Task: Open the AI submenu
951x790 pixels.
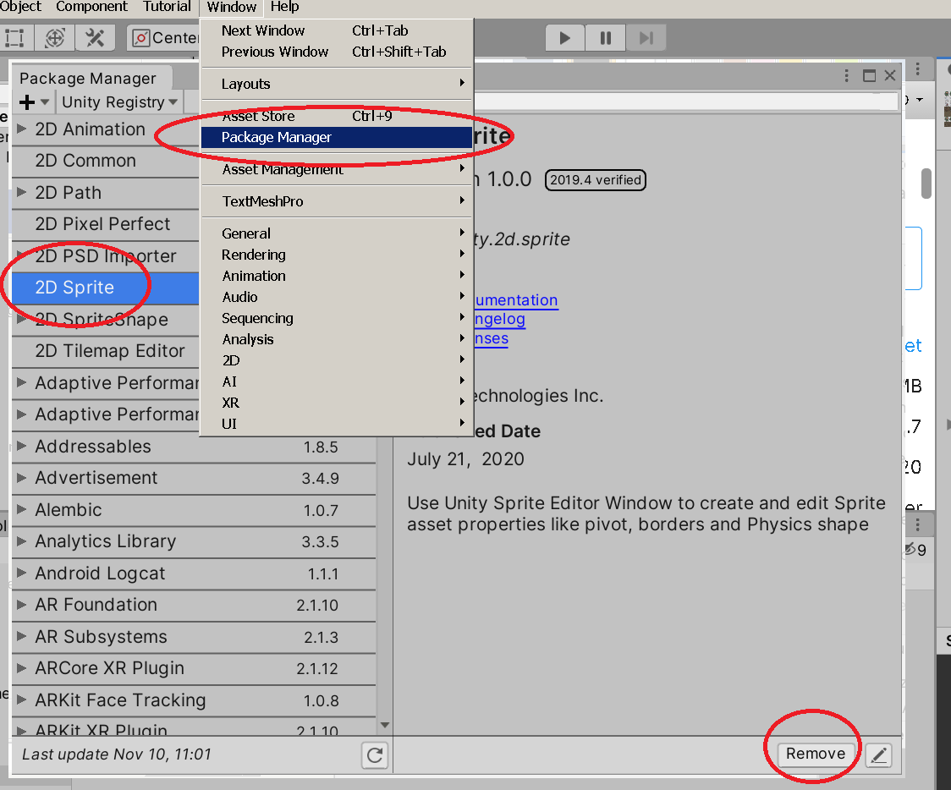Action: (x=337, y=382)
